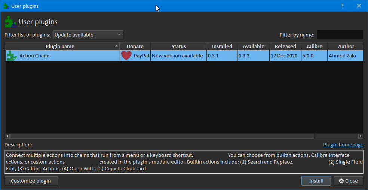This screenshot has width=368, height=190.
Task: Click the Install button
Action: [316, 181]
